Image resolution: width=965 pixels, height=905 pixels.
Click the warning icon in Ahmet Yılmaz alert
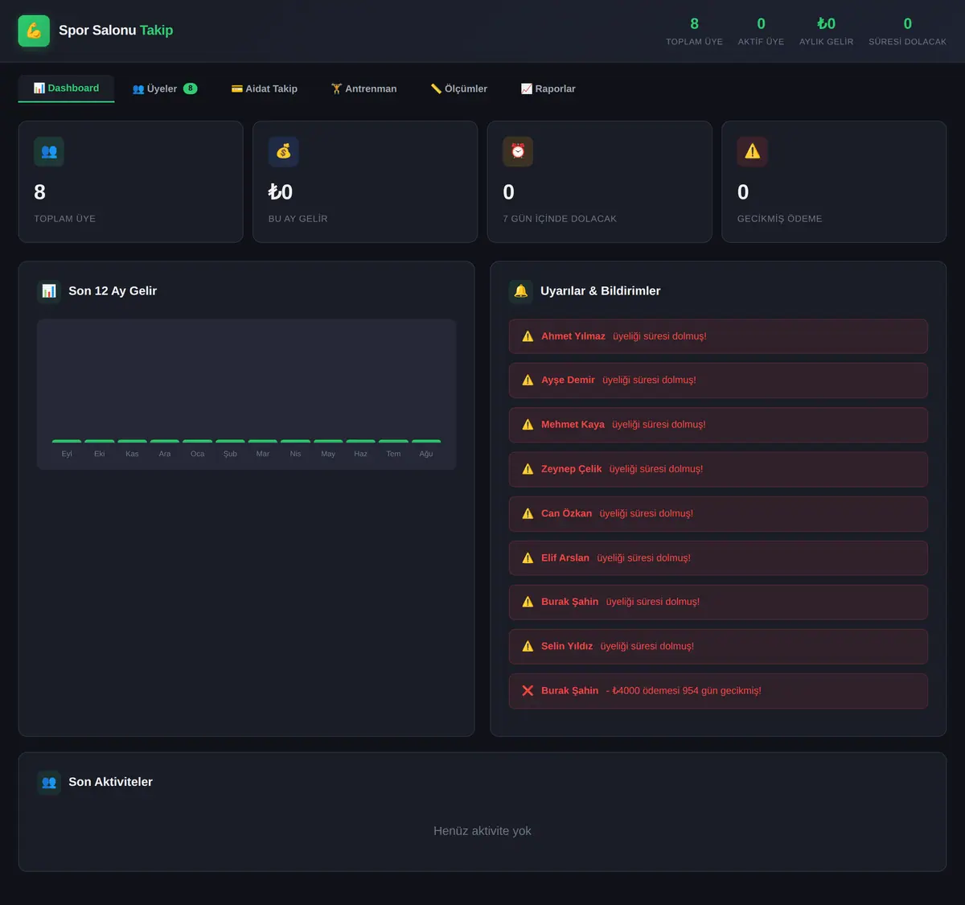528,336
